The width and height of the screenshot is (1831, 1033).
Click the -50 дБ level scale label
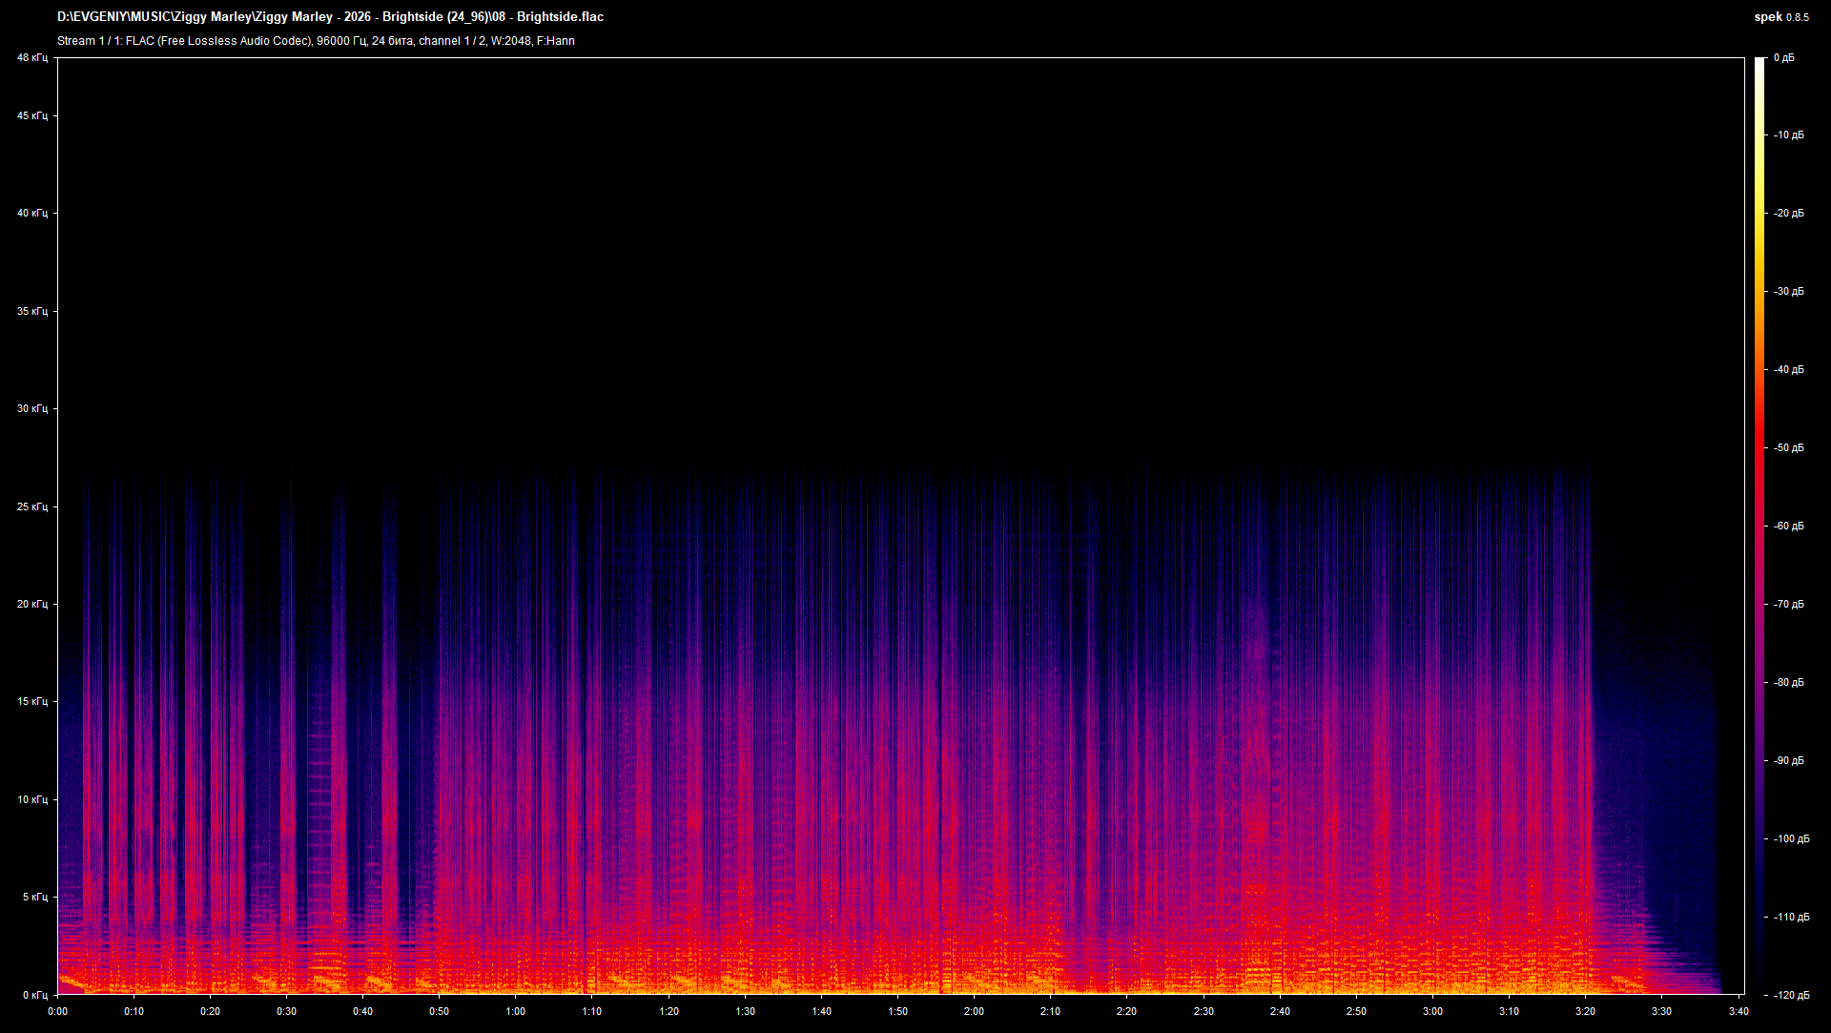1789,448
